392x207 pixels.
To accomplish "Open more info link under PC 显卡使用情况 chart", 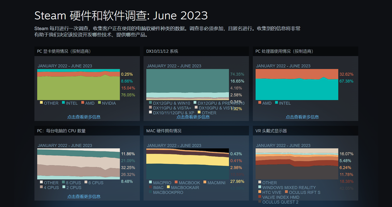I will click(x=84, y=117).
